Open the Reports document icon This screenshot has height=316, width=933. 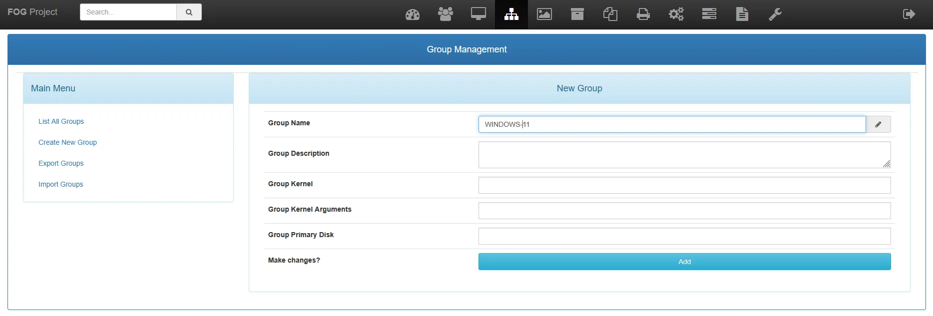click(742, 14)
